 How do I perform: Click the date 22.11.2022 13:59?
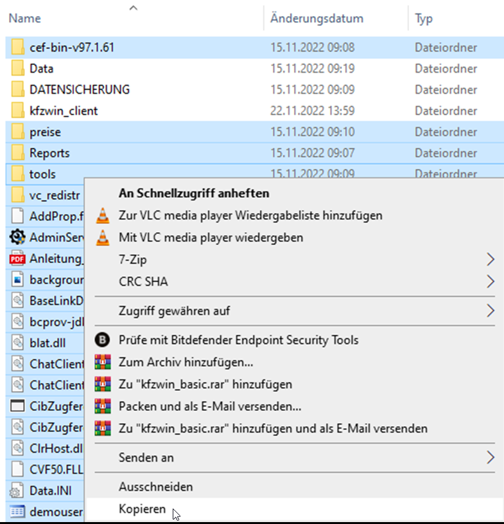(x=313, y=111)
